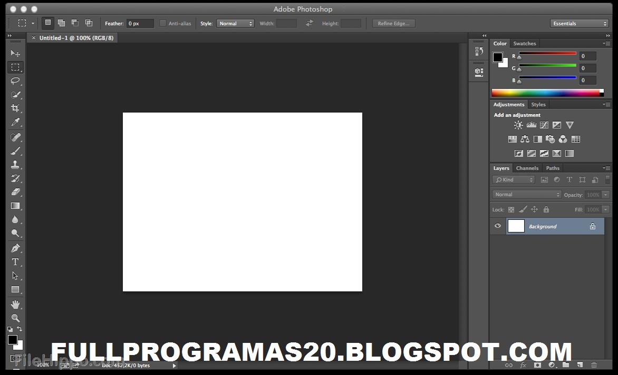Toggle visibility of Background layer

[x=498, y=226]
